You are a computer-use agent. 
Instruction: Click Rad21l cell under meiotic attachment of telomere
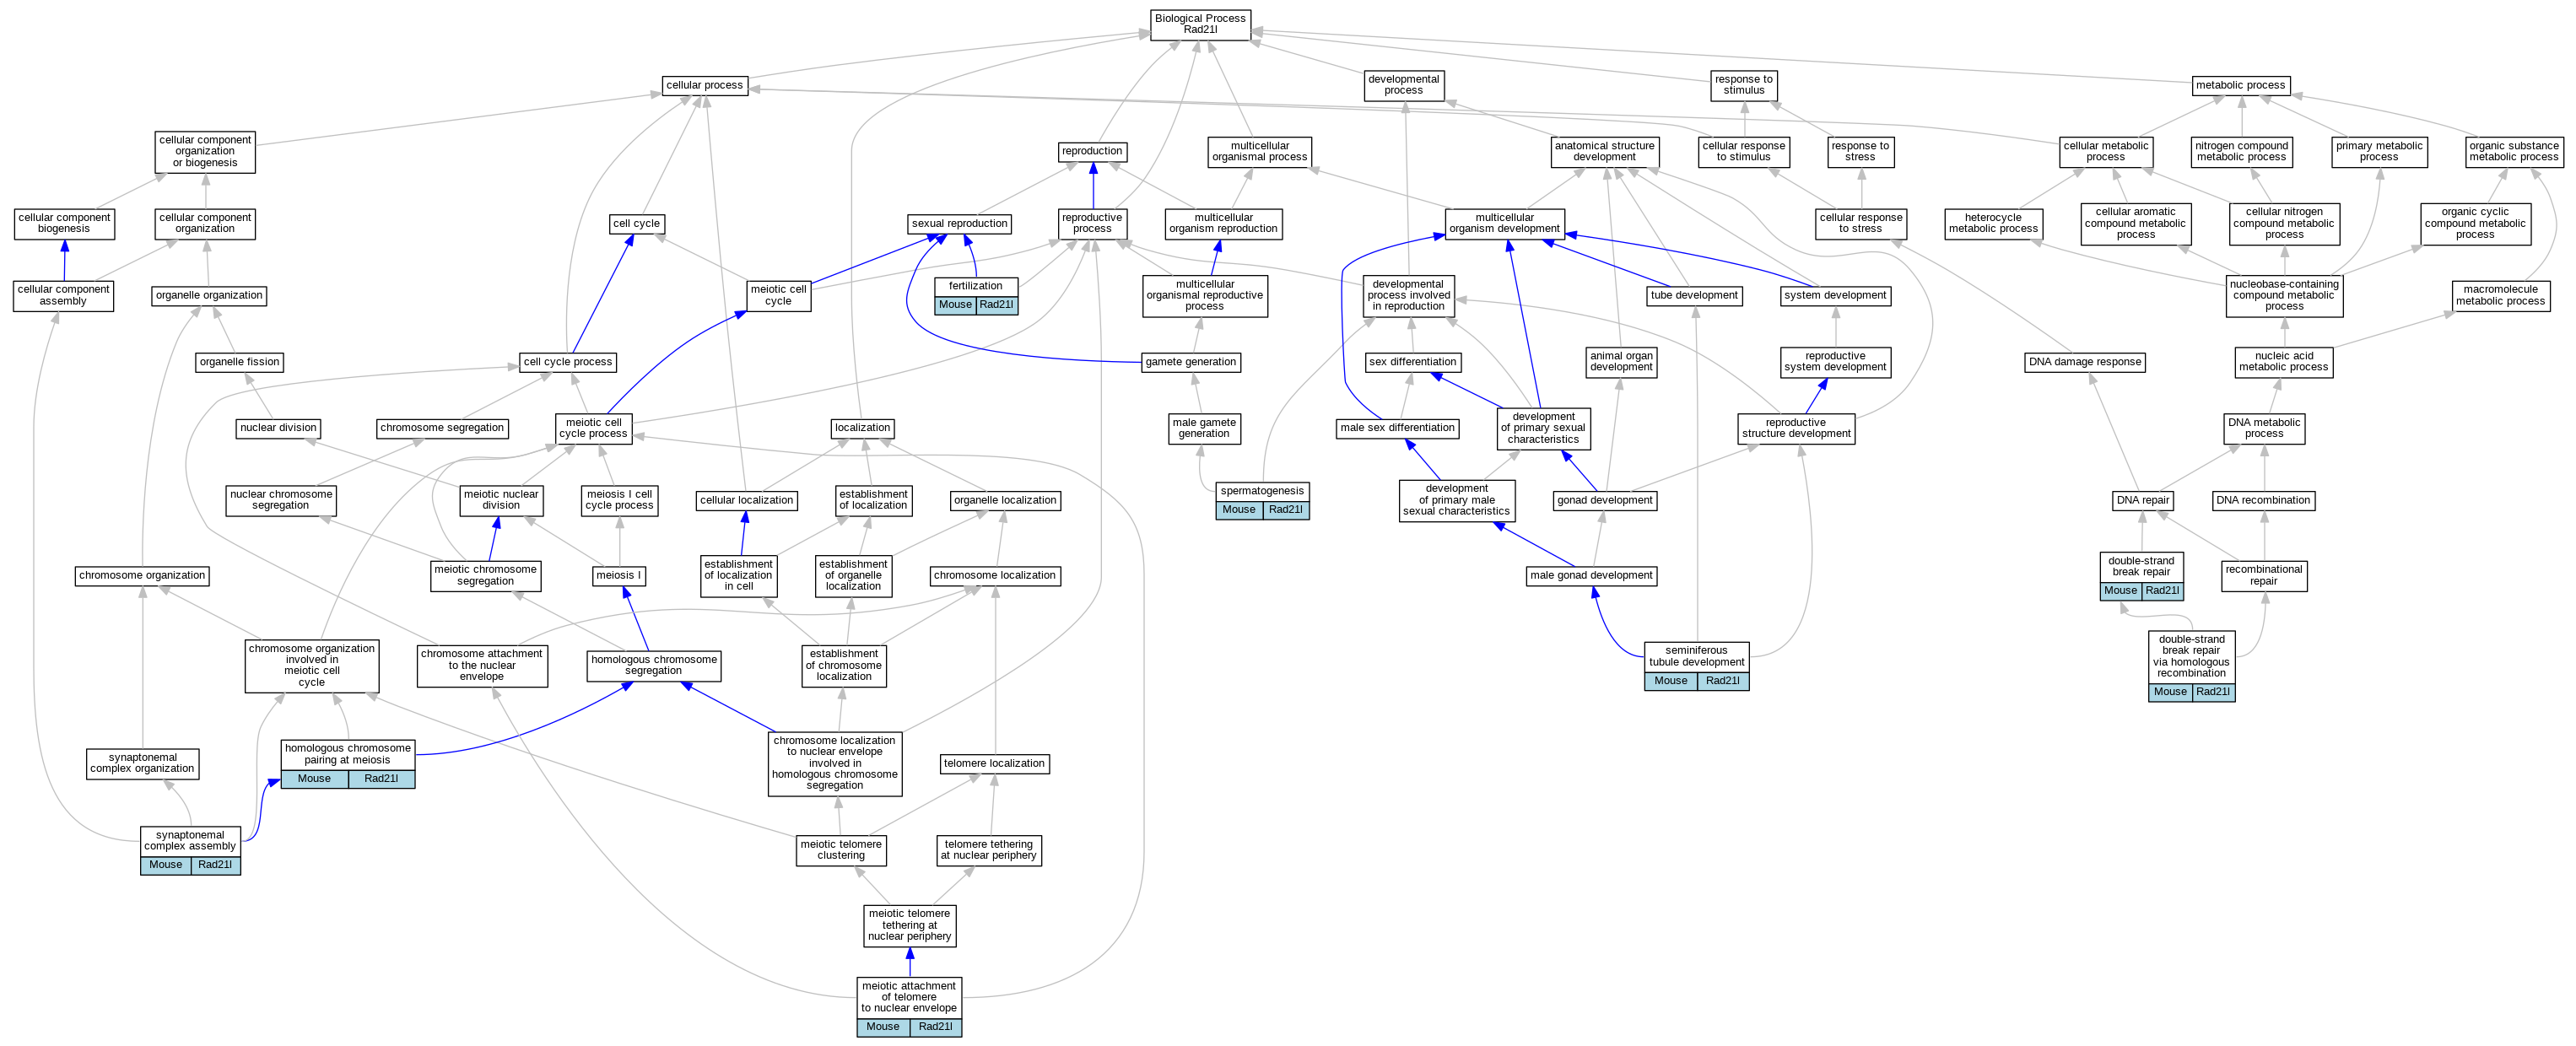point(935,1027)
